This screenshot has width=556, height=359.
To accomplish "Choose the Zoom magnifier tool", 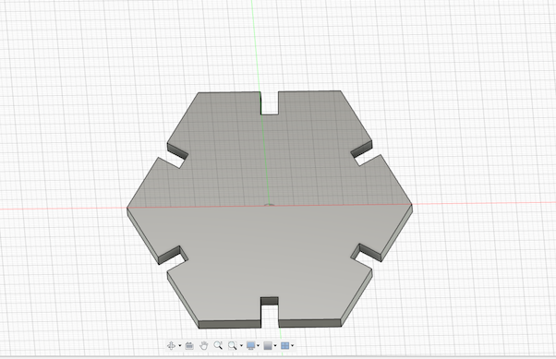I will click(x=218, y=345).
